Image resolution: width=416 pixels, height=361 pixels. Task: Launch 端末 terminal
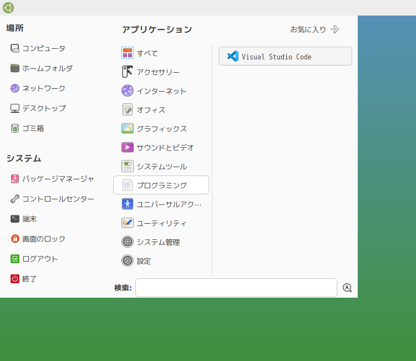(24, 219)
